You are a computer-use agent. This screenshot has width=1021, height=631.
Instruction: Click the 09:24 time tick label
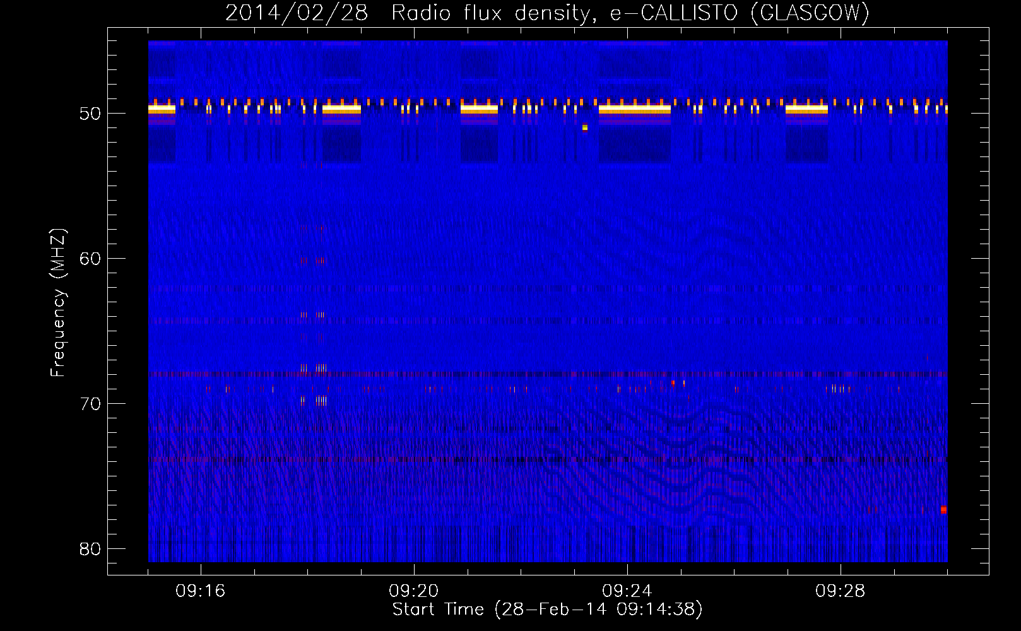click(627, 591)
